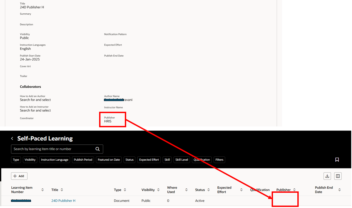
Task: Open the 24D Publisher H link in the table
Action: [63, 201]
